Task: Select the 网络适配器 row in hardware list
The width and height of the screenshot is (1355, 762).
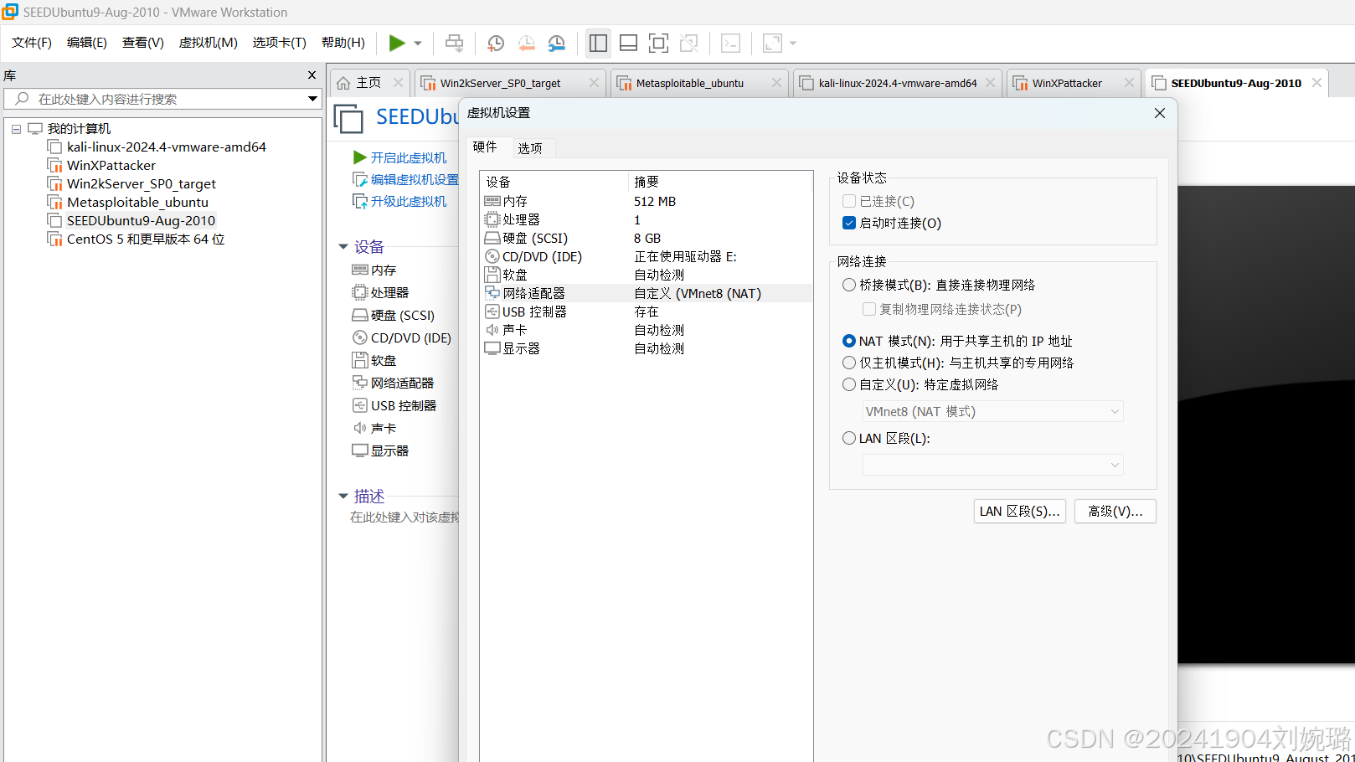Action: click(646, 294)
